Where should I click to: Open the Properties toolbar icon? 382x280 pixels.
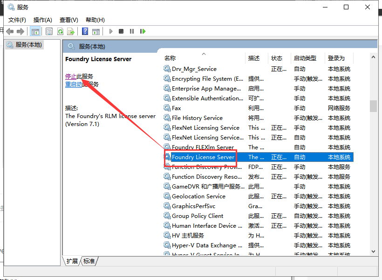click(x=49, y=31)
